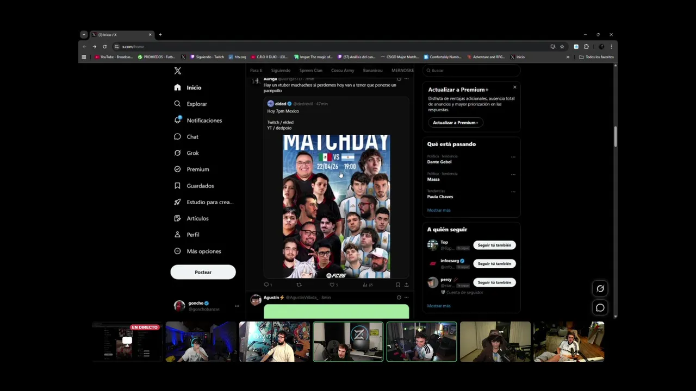Screen dimensions: 696x391
Task: Click the Buscar search field
Action: (x=471, y=71)
